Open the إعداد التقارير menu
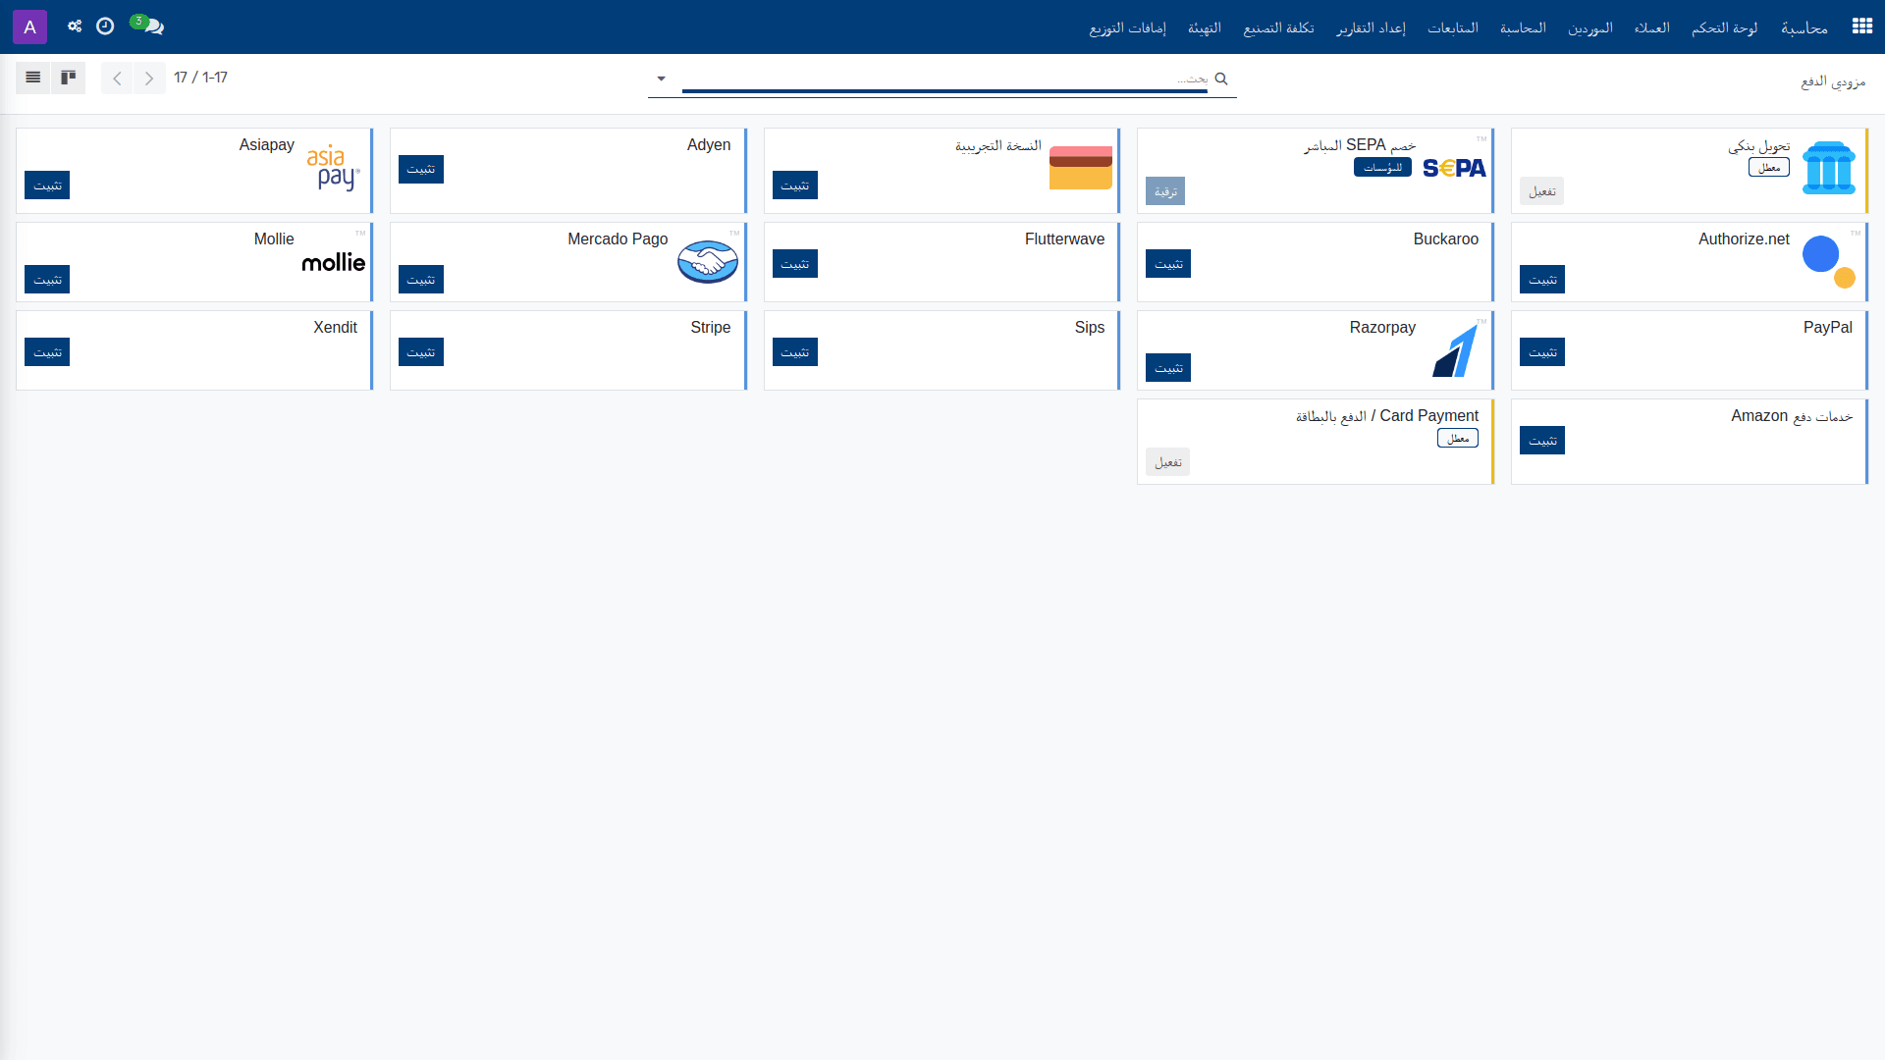The width and height of the screenshot is (1885, 1060). click(x=1371, y=27)
